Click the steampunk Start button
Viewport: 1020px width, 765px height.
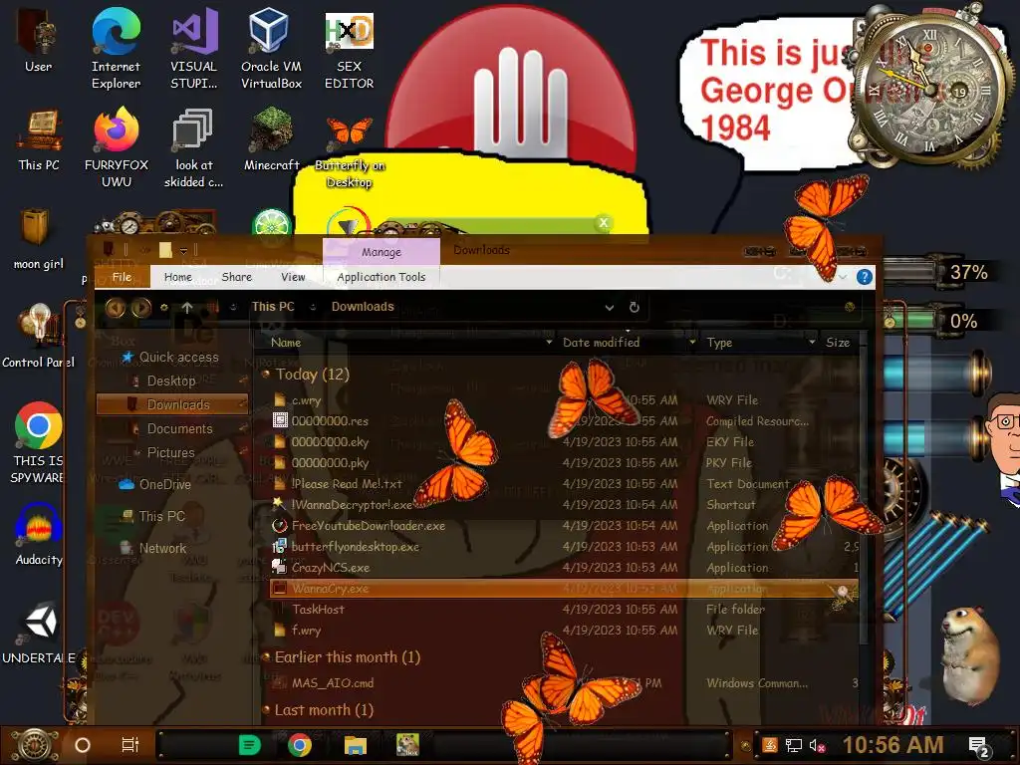[34, 745]
